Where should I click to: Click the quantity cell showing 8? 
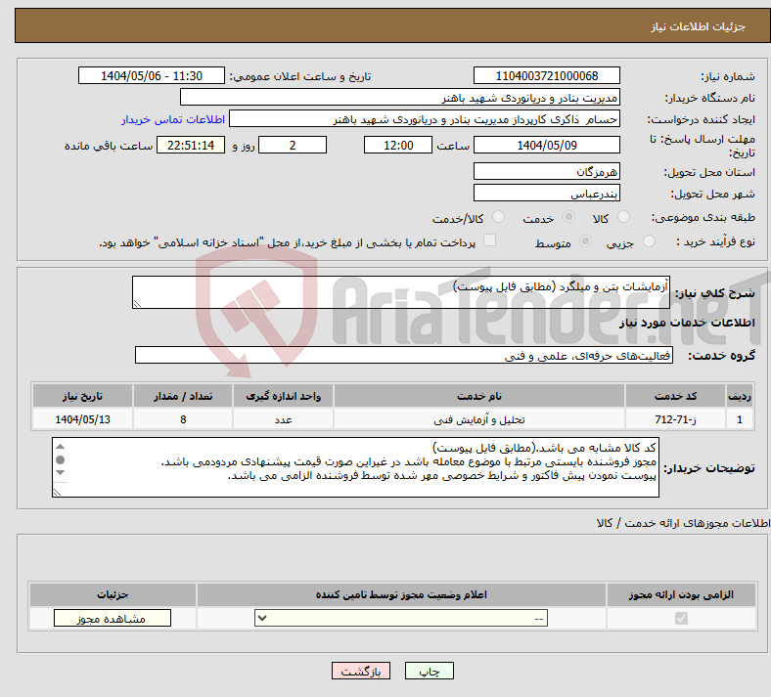pyautogui.click(x=183, y=419)
